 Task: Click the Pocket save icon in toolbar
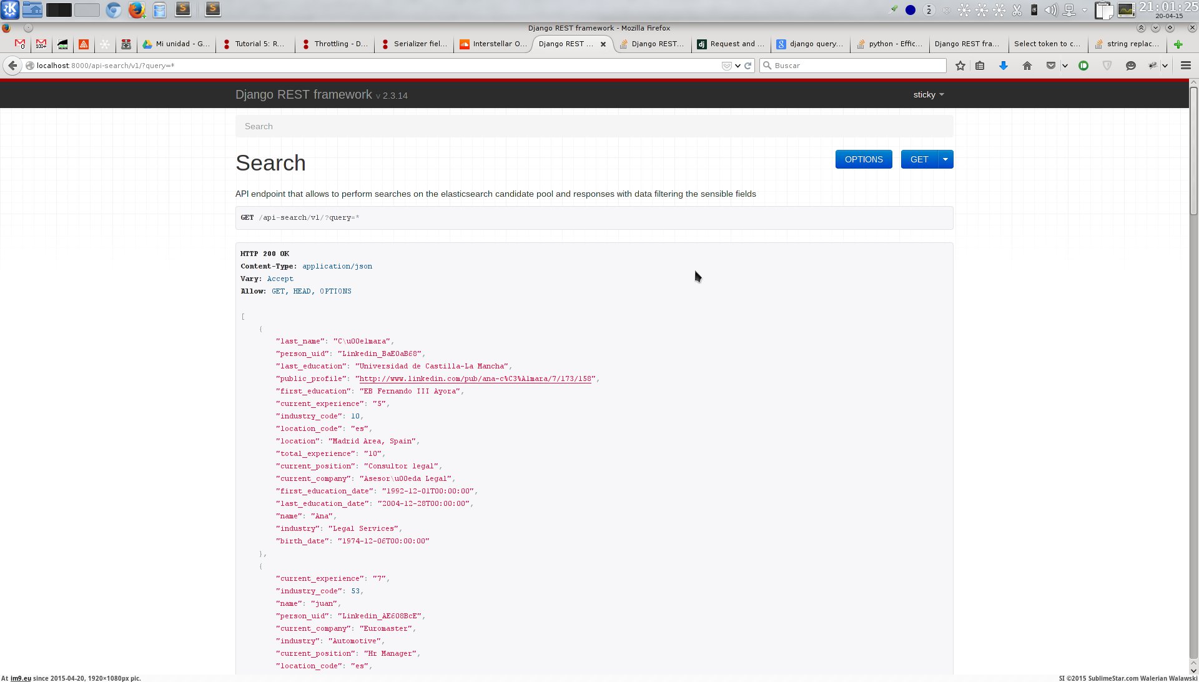click(1051, 66)
